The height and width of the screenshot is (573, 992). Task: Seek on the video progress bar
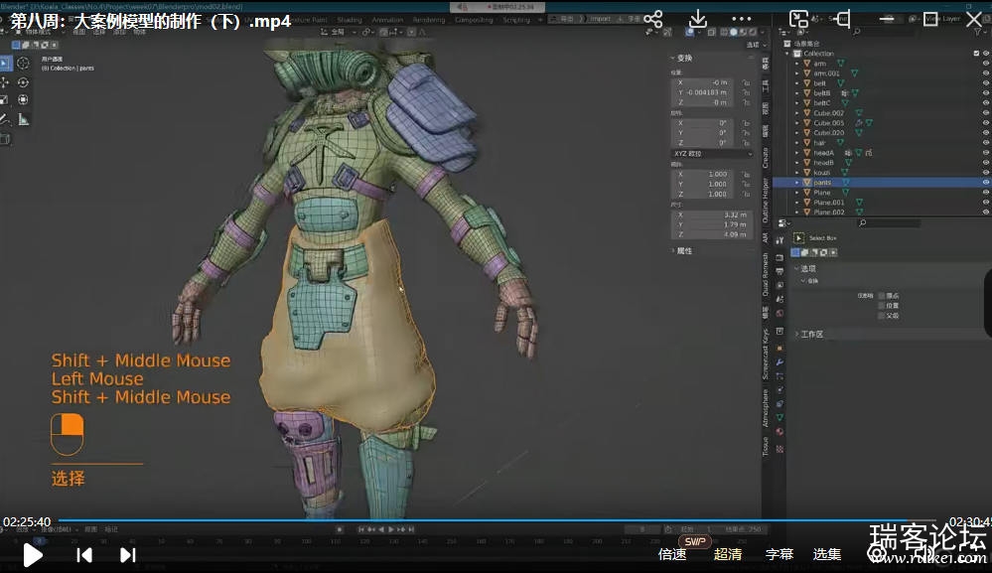pyautogui.click(x=497, y=521)
